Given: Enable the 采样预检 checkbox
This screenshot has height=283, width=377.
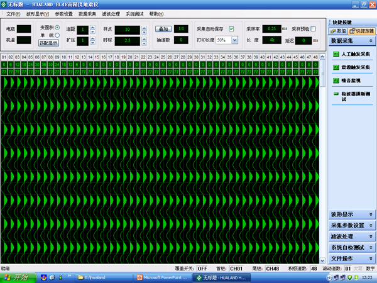Looking at the screenshot, I should click(314, 28).
